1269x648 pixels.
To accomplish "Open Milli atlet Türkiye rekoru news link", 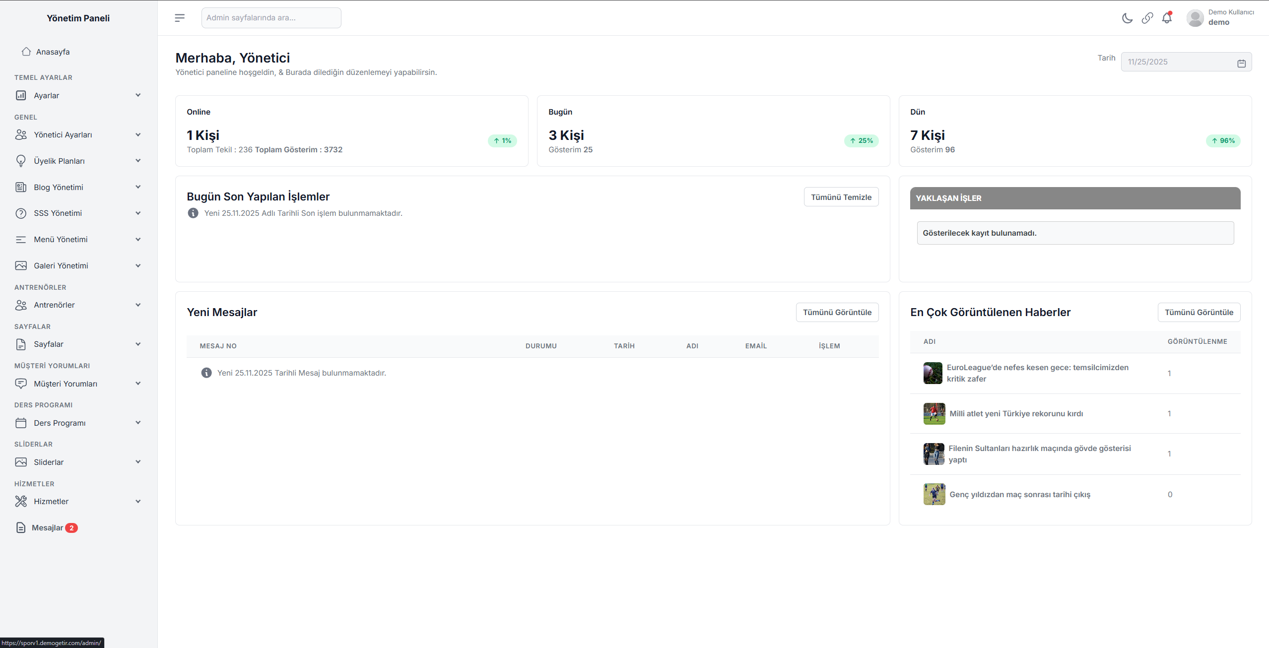I will (x=1016, y=413).
